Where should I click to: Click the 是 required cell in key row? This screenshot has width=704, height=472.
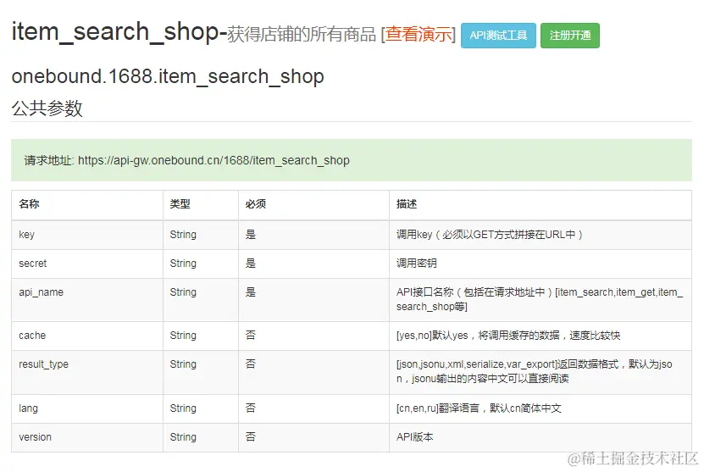click(313, 235)
